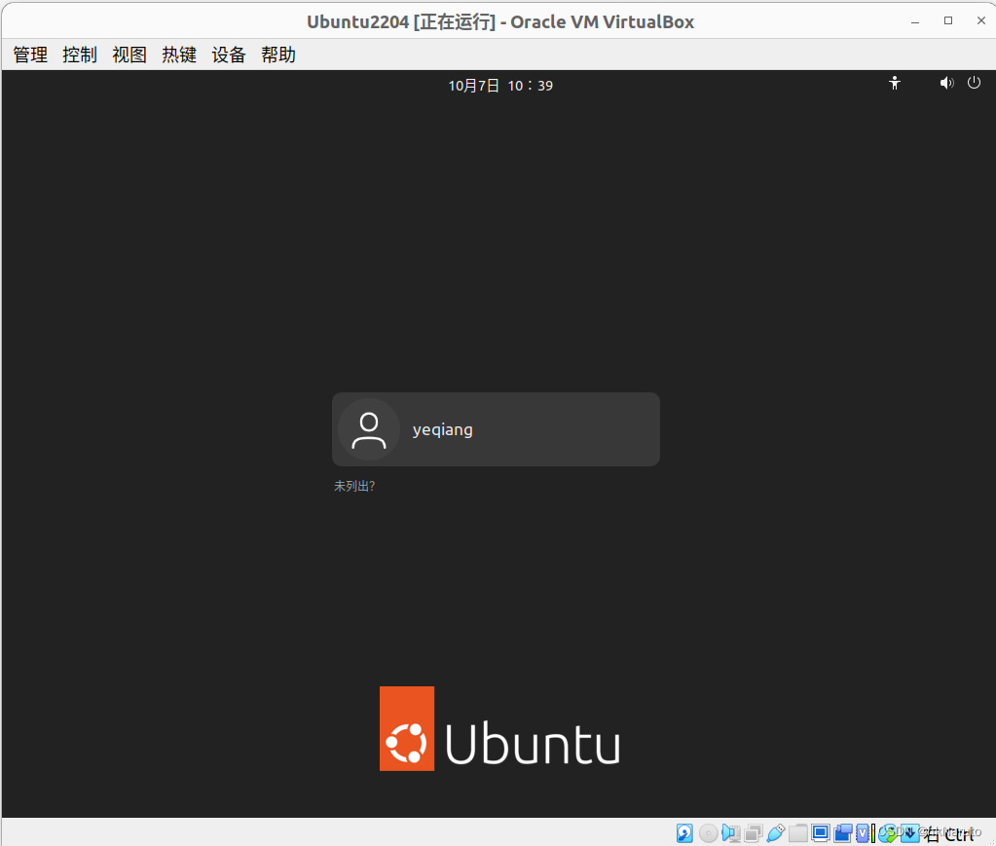Click the 未列出? link

coord(354,486)
